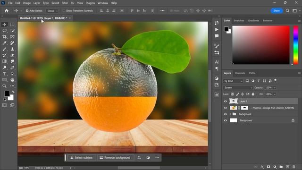
Task: Hide Layer 1 using eye icon
Action: pos(226,101)
